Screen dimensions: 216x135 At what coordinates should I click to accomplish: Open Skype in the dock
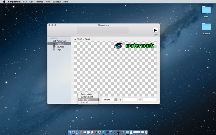103,132
